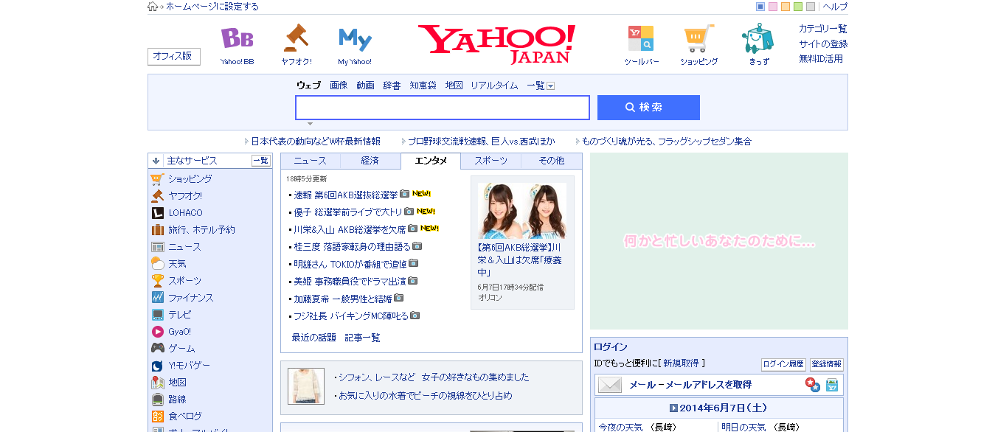The width and height of the screenshot is (995, 432).
Task: Click the 旅行 suitcase icon in sidebar
Action: (x=157, y=230)
